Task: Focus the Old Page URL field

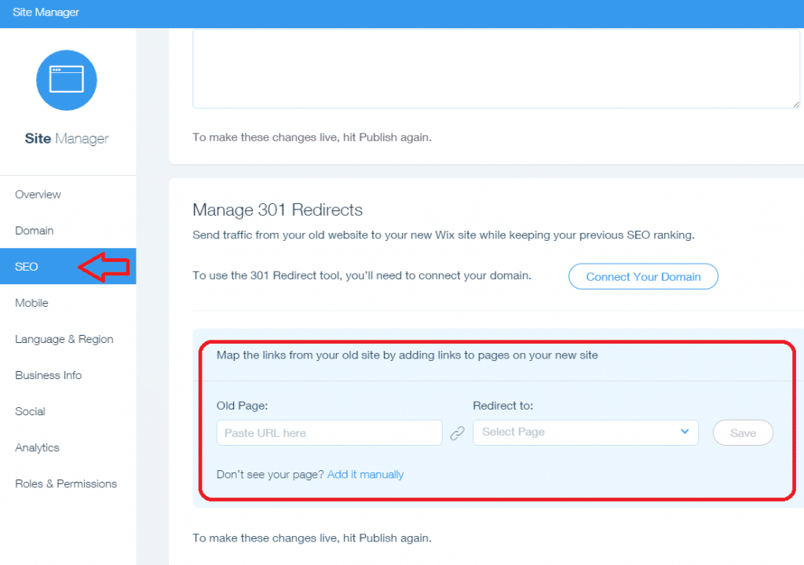Action: [329, 433]
